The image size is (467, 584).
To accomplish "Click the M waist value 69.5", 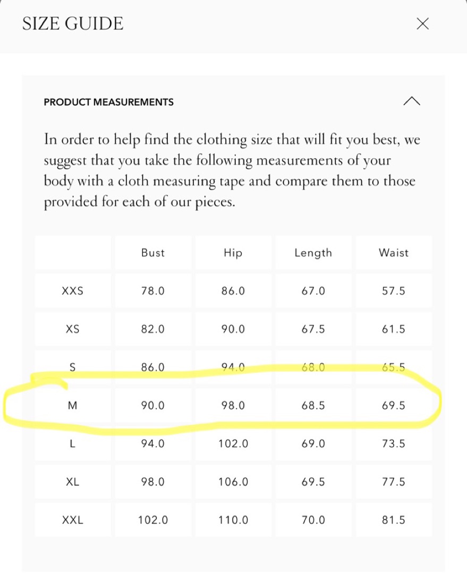I will point(394,406).
